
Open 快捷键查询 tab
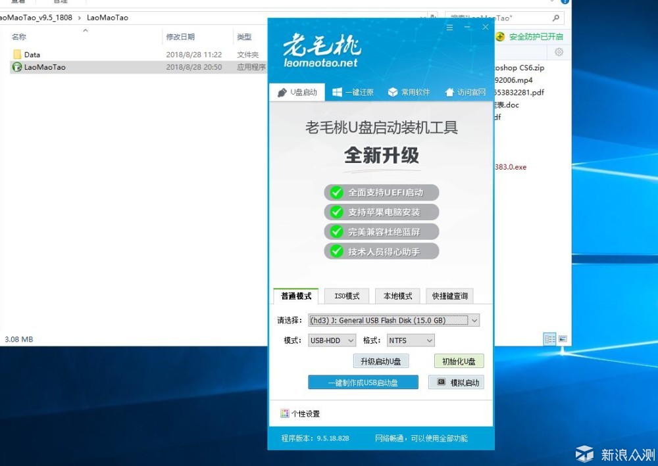[449, 296]
